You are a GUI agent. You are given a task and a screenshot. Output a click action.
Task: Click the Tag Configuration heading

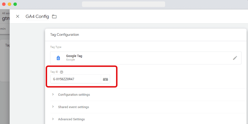[64, 35]
